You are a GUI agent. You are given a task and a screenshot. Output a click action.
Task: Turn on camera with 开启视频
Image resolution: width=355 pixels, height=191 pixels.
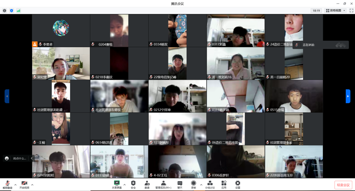coord(24,185)
